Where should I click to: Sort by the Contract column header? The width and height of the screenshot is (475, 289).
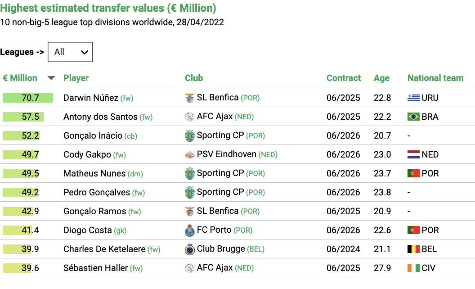point(344,78)
